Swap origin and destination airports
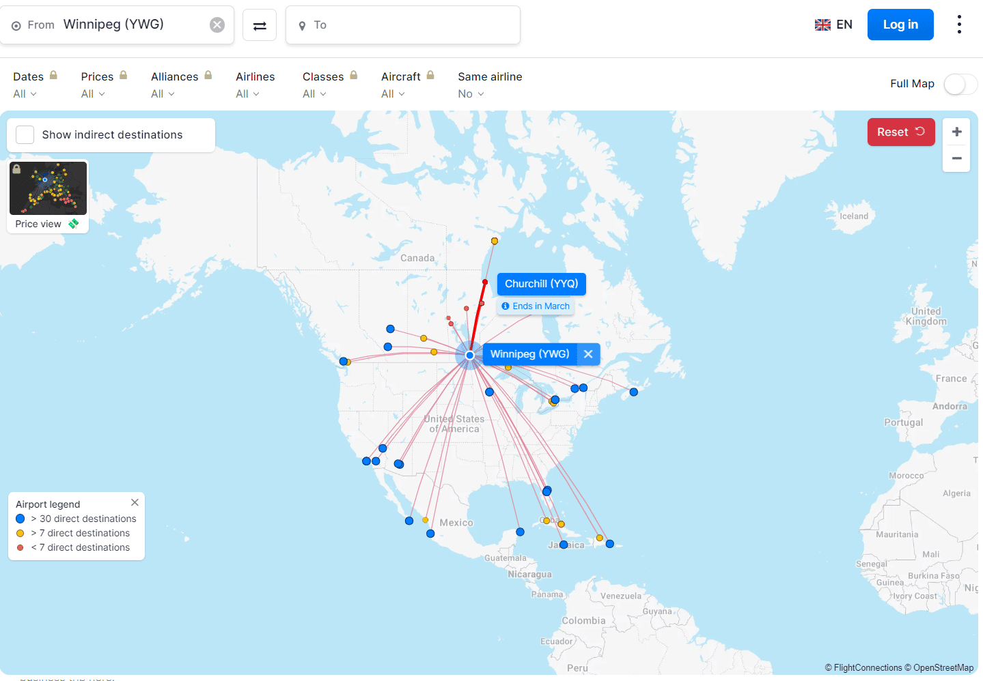The width and height of the screenshot is (983, 681). (260, 25)
